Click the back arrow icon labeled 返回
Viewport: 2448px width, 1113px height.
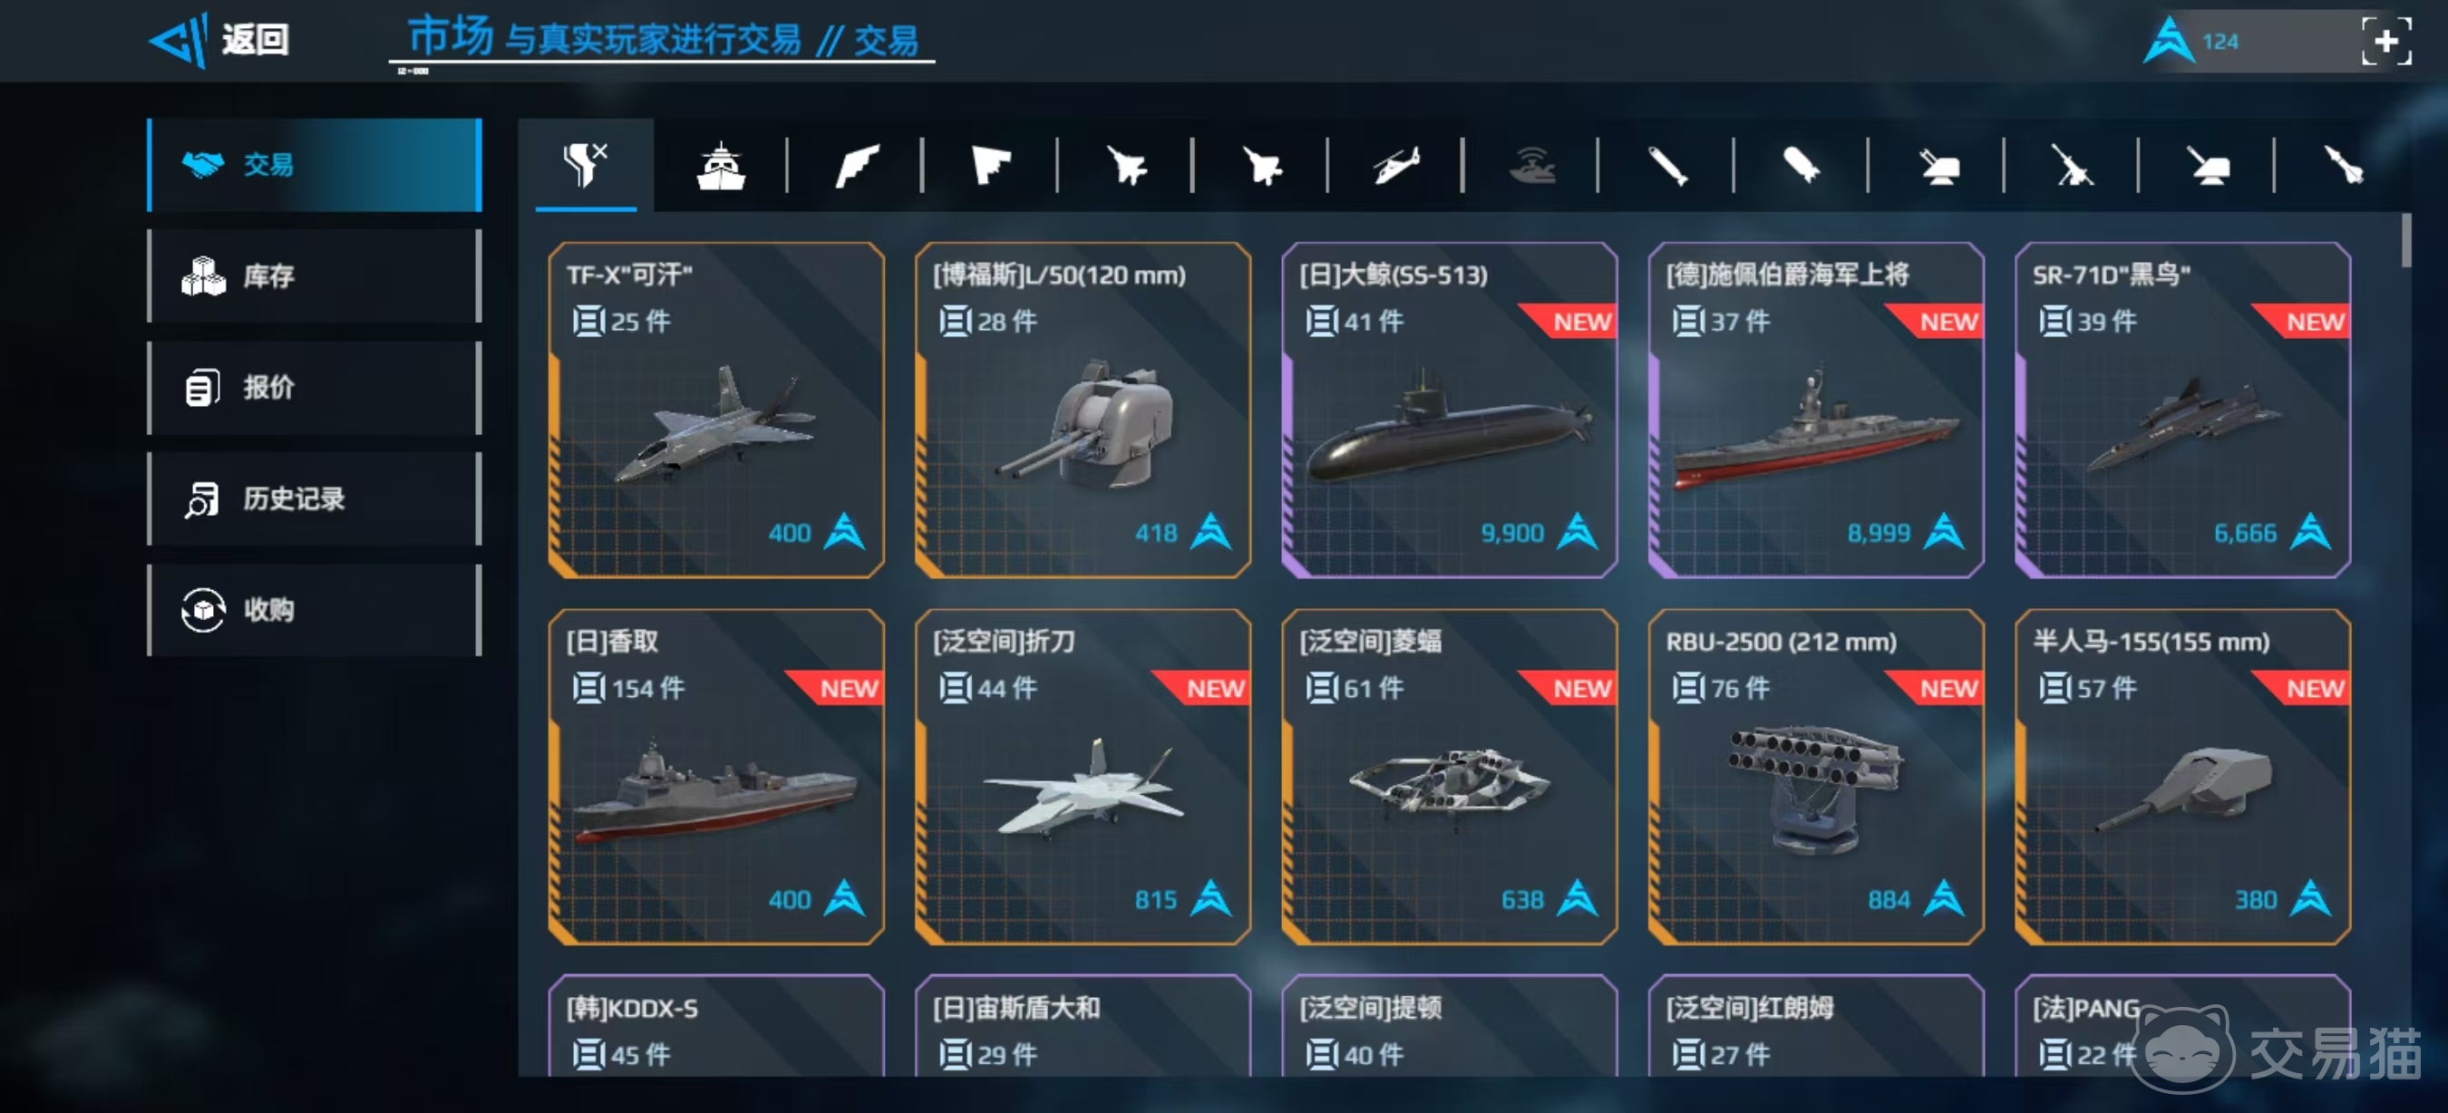click(x=219, y=40)
